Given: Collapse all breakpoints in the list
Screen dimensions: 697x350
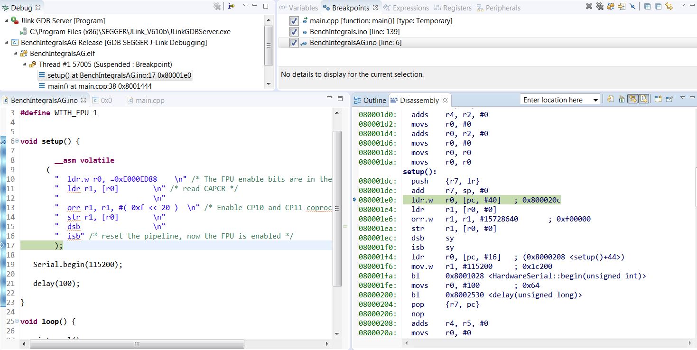Looking at the screenshot, I should pyautogui.click(x=658, y=7).
